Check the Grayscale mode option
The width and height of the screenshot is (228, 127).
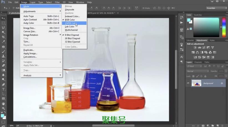pos(70,10)
